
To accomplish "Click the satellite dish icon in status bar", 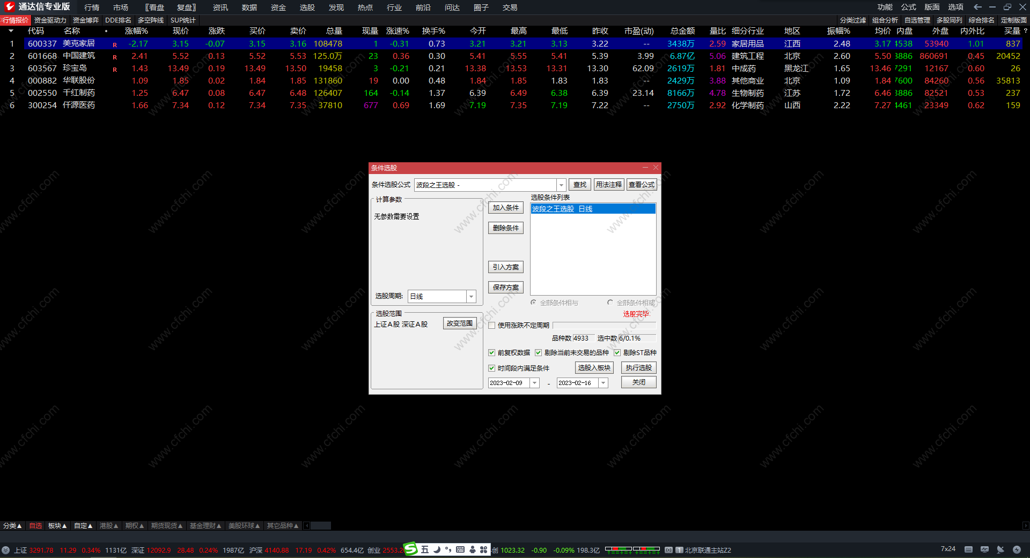I will pos(1000,549).
